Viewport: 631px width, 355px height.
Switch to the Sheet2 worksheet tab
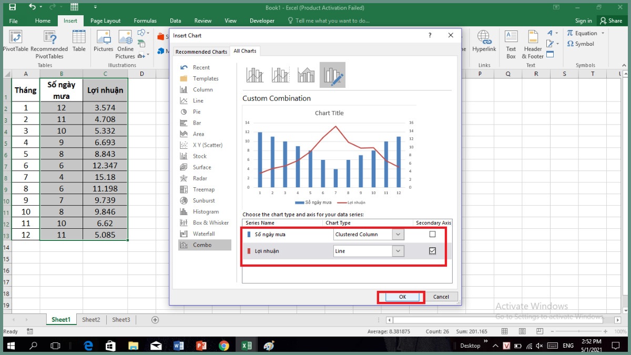coord(91,320)
